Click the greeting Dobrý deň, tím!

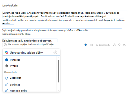[x=10, y=6]
